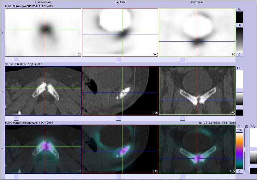
Task: Click the lower threshold value 0 on SPECT colorbar
Action: click(239, 55)
